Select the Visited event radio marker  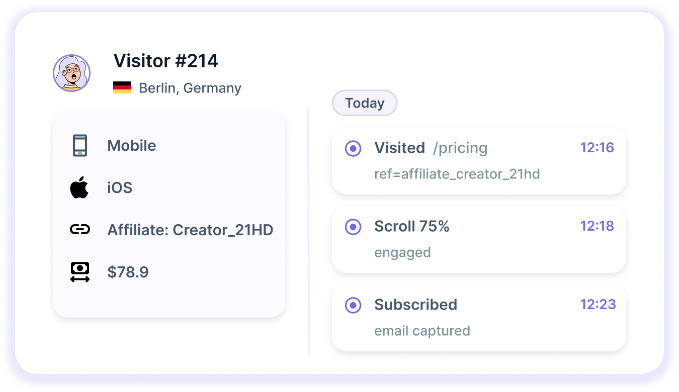(x=353, y=148)
